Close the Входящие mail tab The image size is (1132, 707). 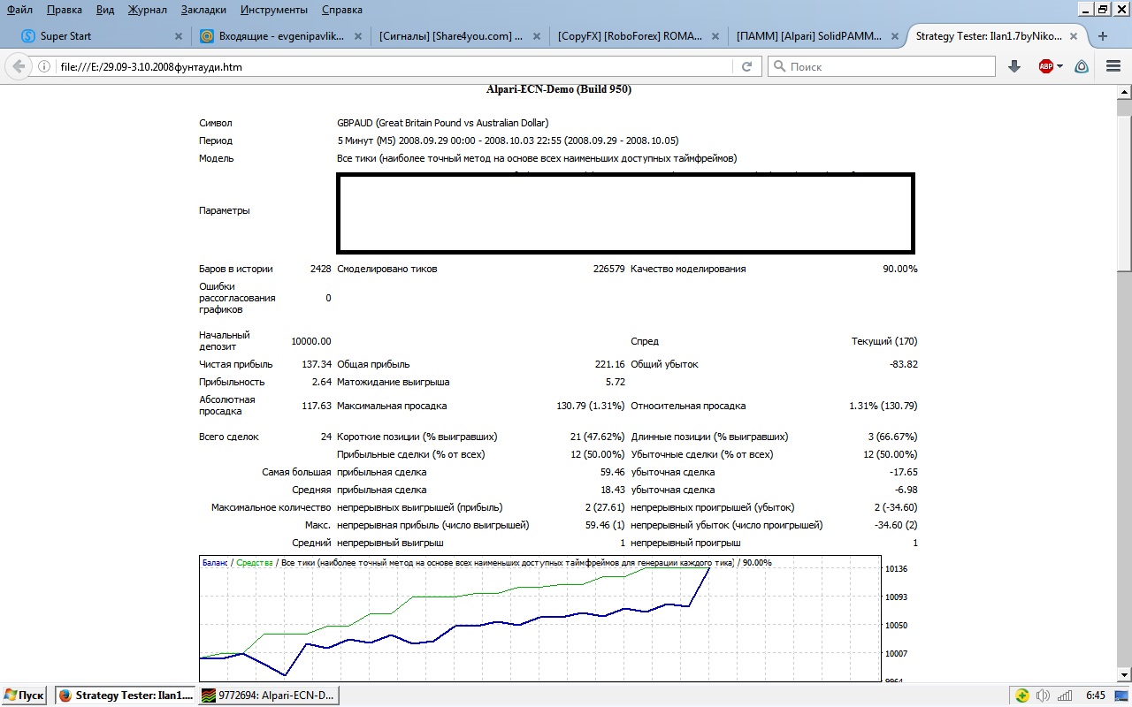pos(357,36)
